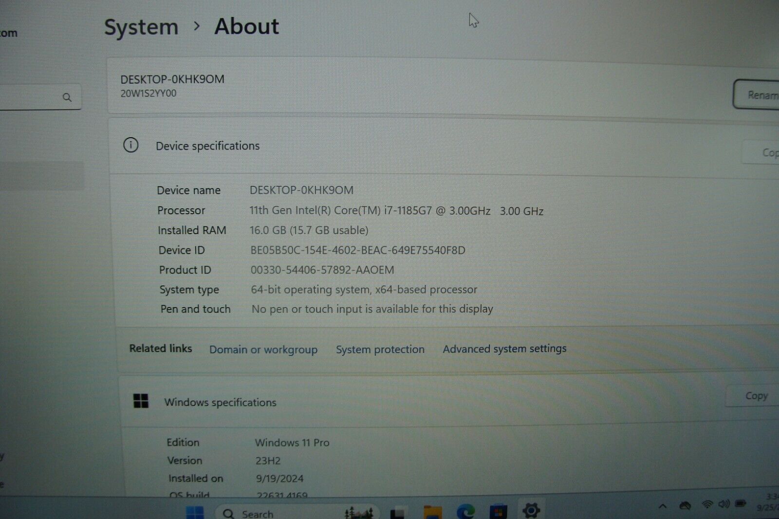Click the Device specifications info icon
The width and height of the screenshot is (779, 519).
coord(130,146)
